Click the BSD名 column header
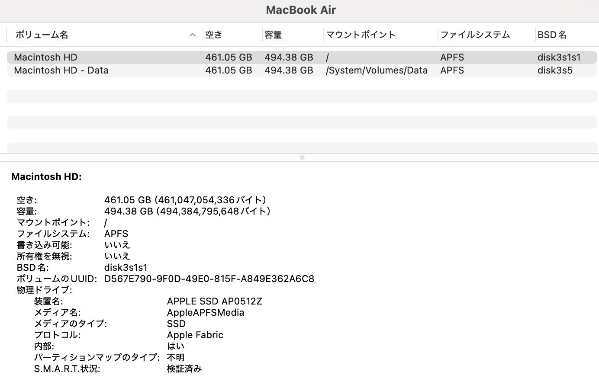Image resolution: width=599 pixels, height=391 pixels. (552, 35)
